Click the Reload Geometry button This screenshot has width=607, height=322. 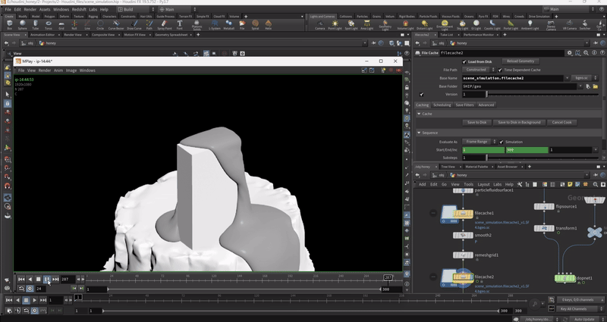coord(521,61)
